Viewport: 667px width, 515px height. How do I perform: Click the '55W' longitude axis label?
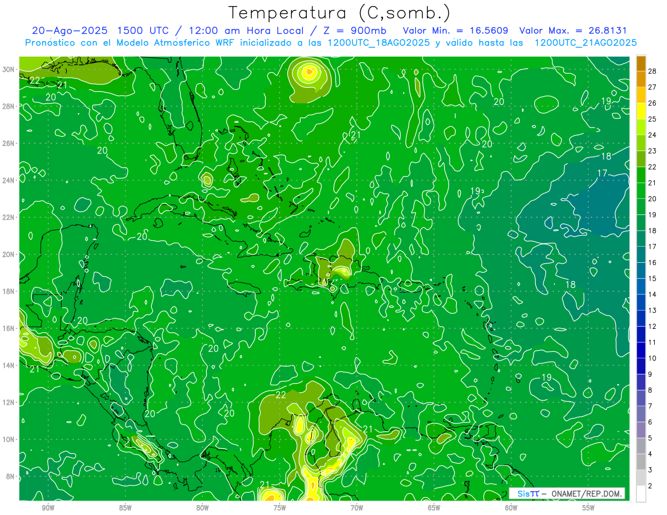(589, 508)
